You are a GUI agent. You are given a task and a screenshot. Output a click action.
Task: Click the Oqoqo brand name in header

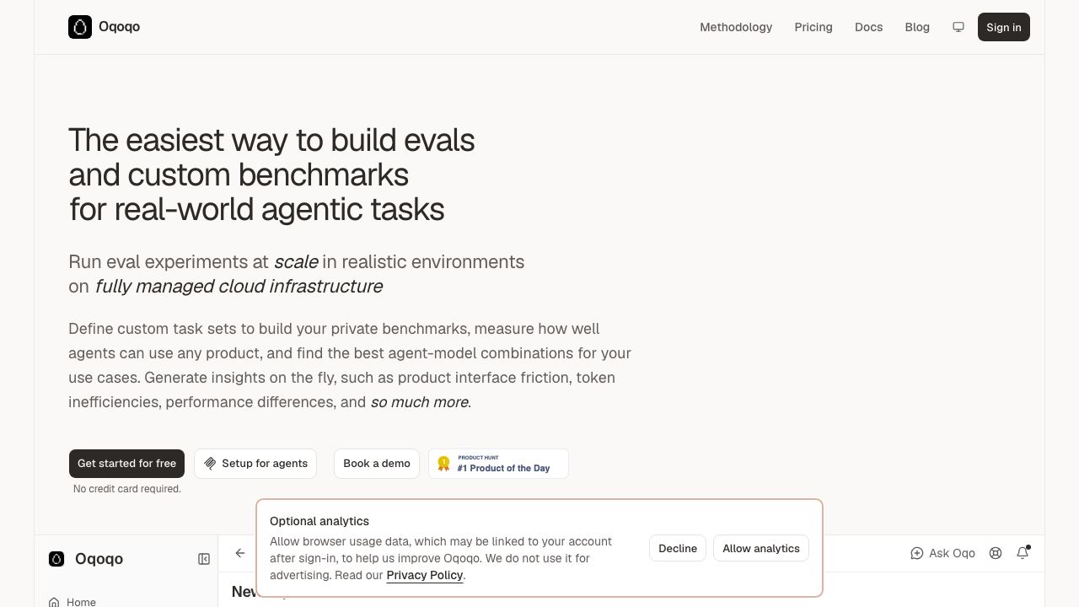pyautogui.click(x=119, y=27)
